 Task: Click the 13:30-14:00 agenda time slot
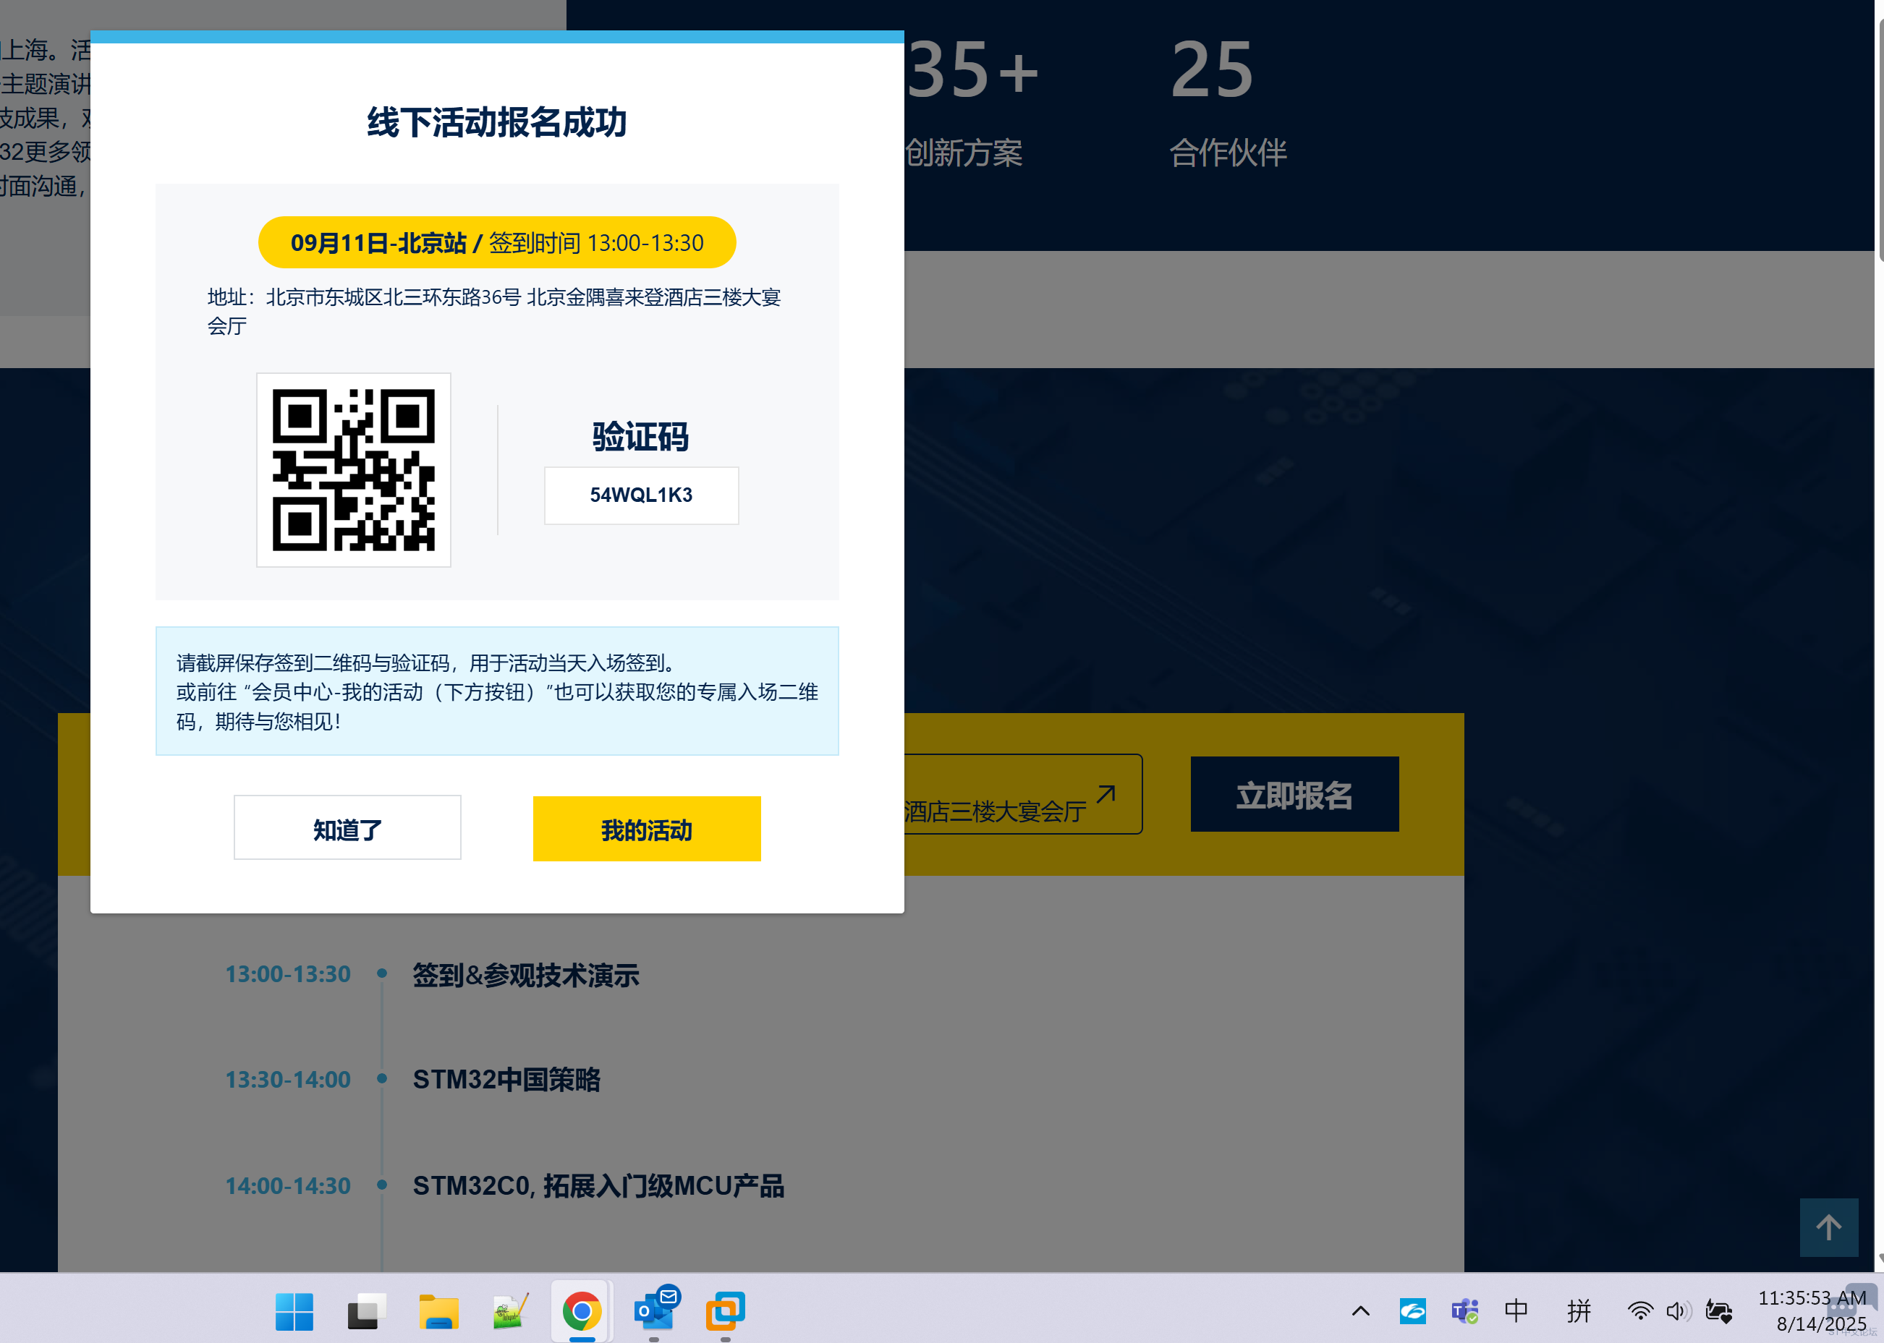point(288,1079)
